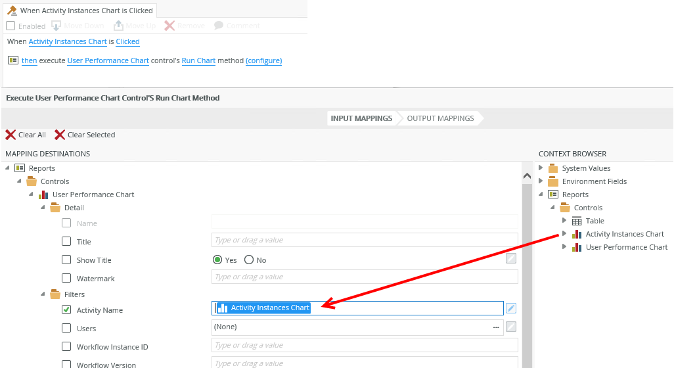Click the Move Down arrow icon
Screen dimensions: 674x368
[x=56, y=26]
